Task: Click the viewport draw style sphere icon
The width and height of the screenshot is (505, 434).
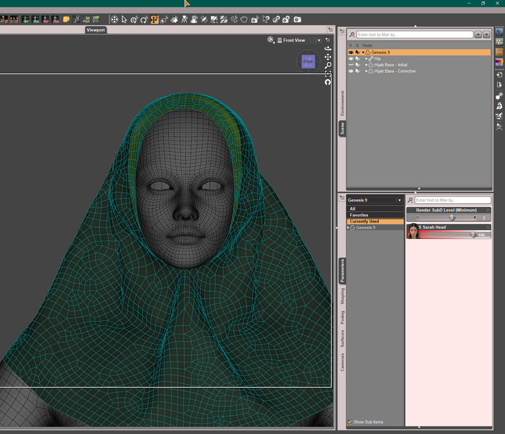Action: pyautogui.click(x=271, y=40)
